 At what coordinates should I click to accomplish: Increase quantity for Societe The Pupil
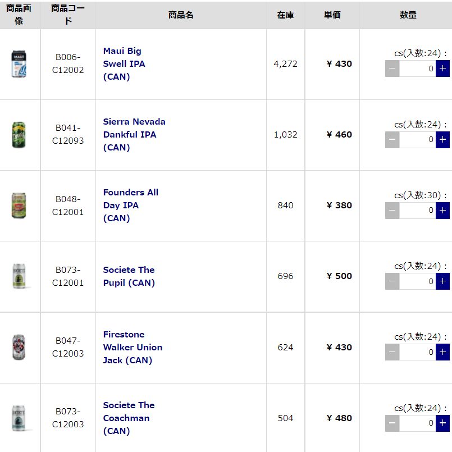point(442,281)
